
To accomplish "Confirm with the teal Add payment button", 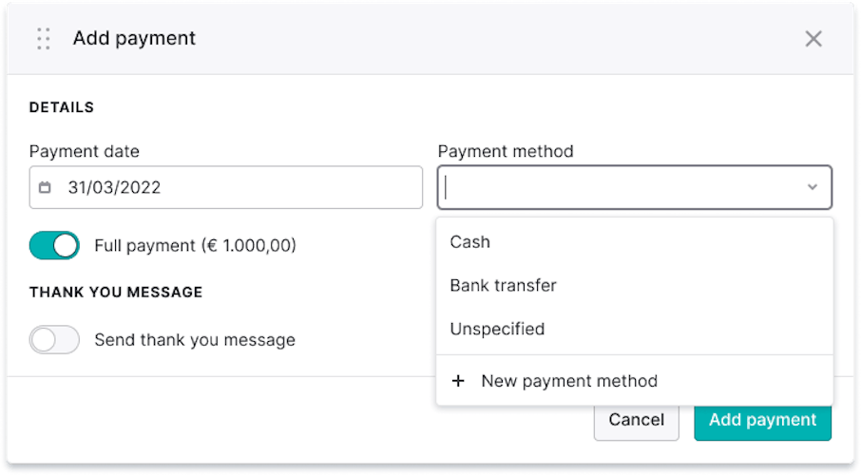I will [x=762, y=420].
